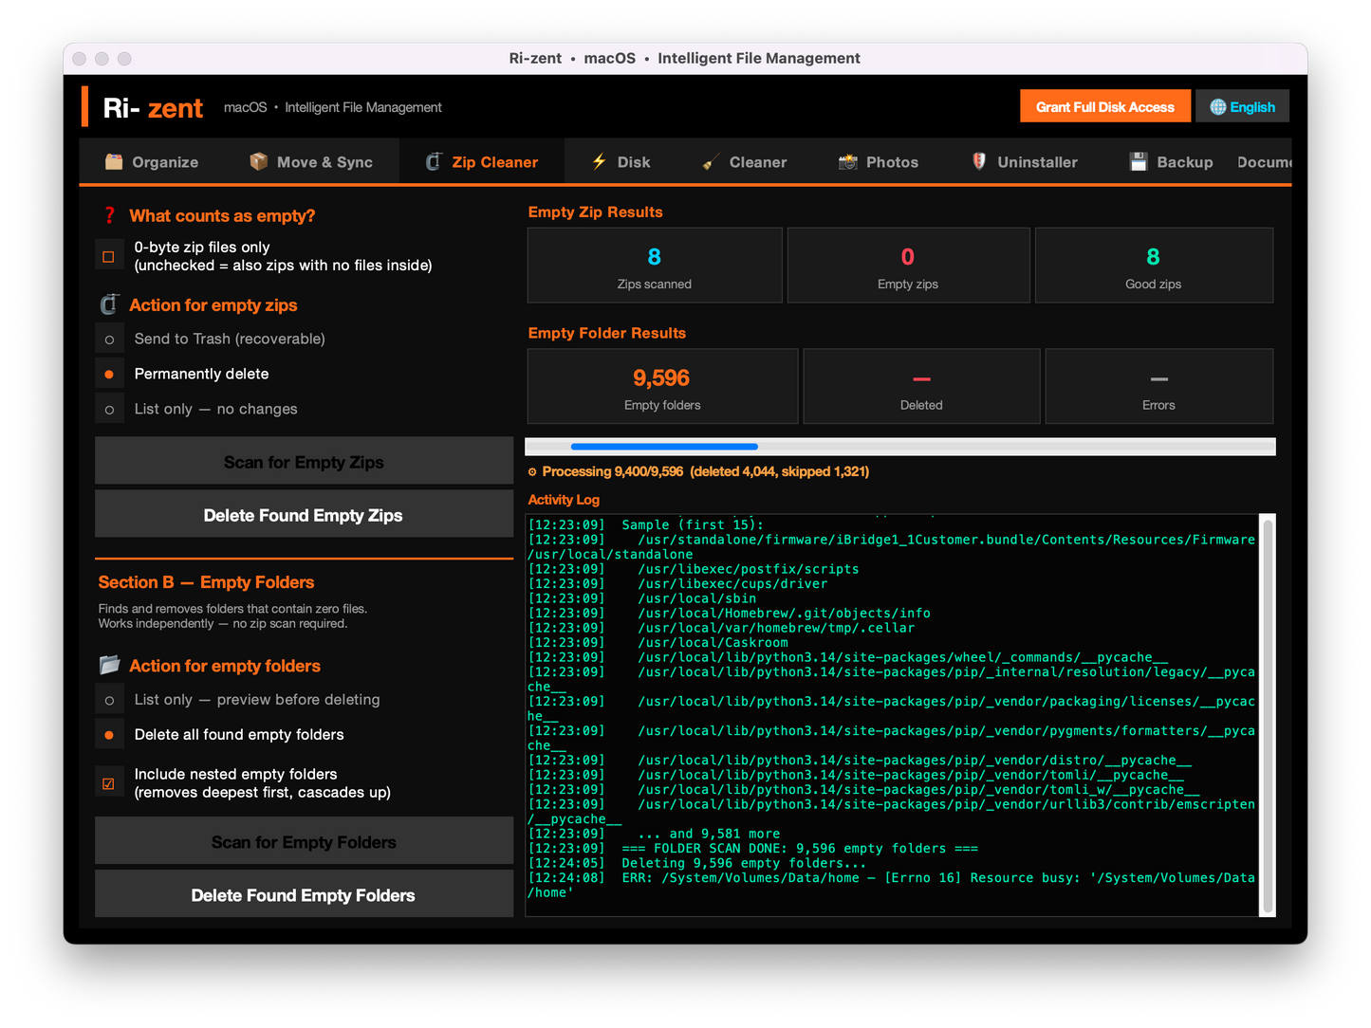1371x1028 pixels.
Task: Go to the Disk tab
Action: 621,162
